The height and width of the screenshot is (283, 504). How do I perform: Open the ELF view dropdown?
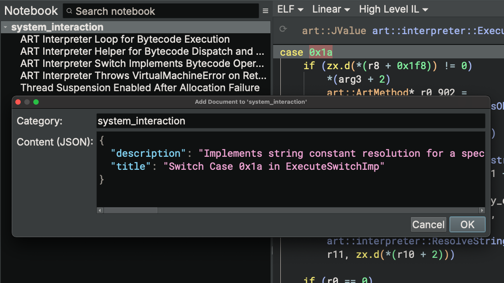click(290, 9)
